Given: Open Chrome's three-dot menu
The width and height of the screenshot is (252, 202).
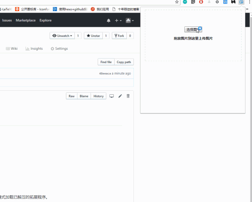Looking at the screenshot, I should (250, 2).
